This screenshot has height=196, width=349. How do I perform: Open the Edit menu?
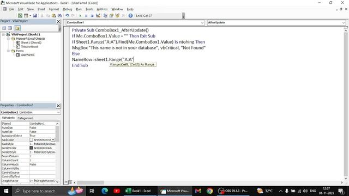tap(21, 9)
